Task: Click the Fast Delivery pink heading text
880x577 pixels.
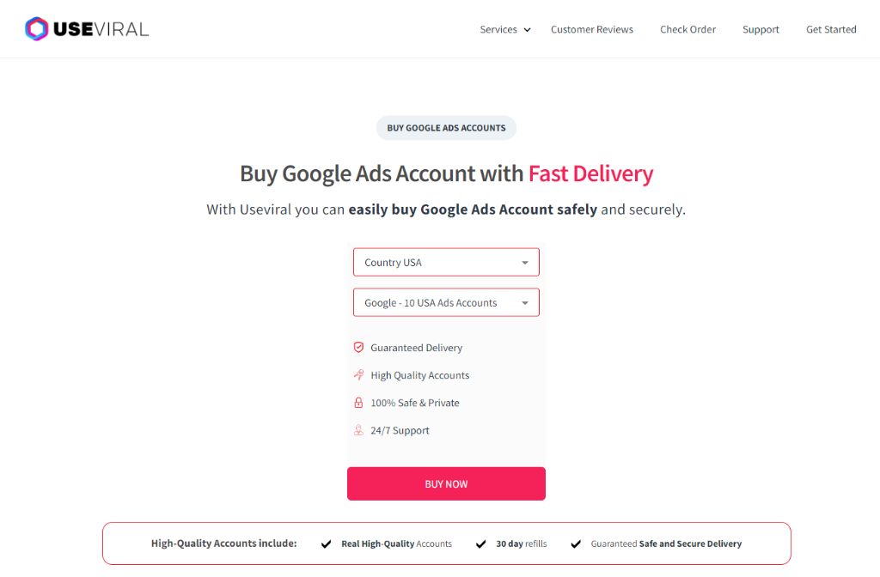Action: coord(591,173)
